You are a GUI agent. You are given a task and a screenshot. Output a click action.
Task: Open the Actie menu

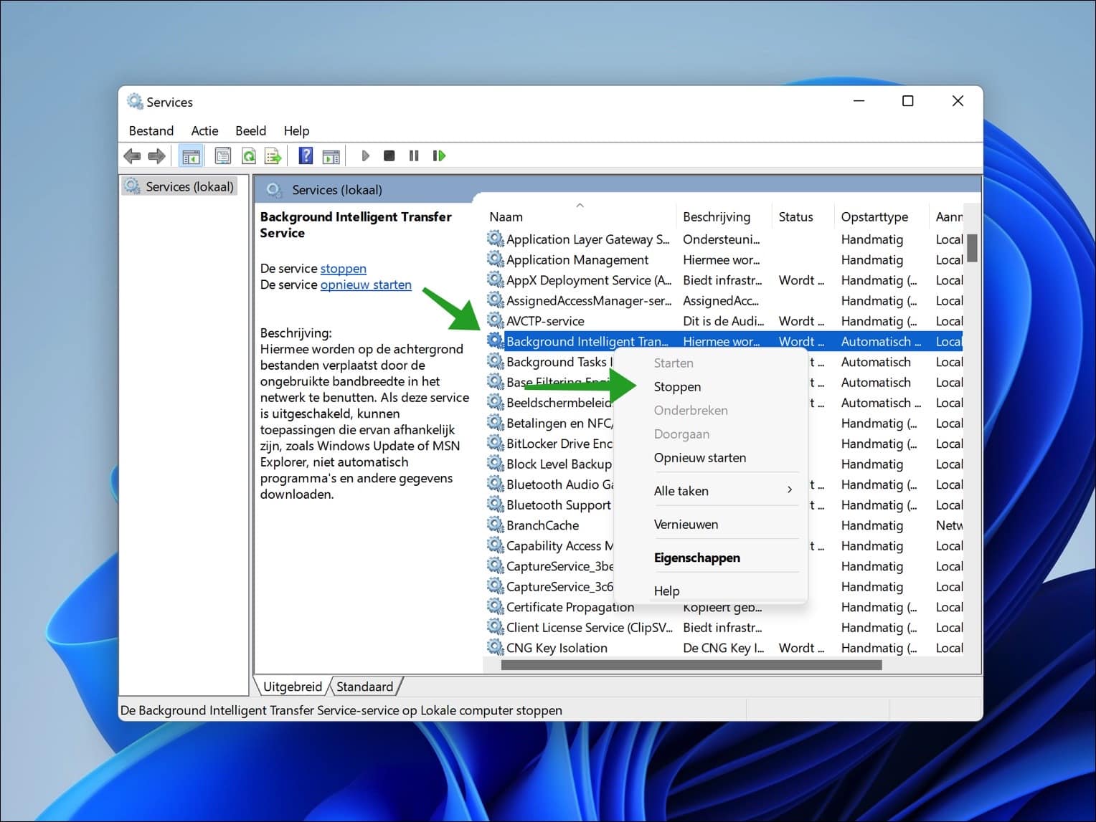coord(204,130)
